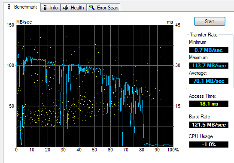Select the Average value 70.1 MB/sec
Viewport: 234px width, 163px height.
[209, 81]
